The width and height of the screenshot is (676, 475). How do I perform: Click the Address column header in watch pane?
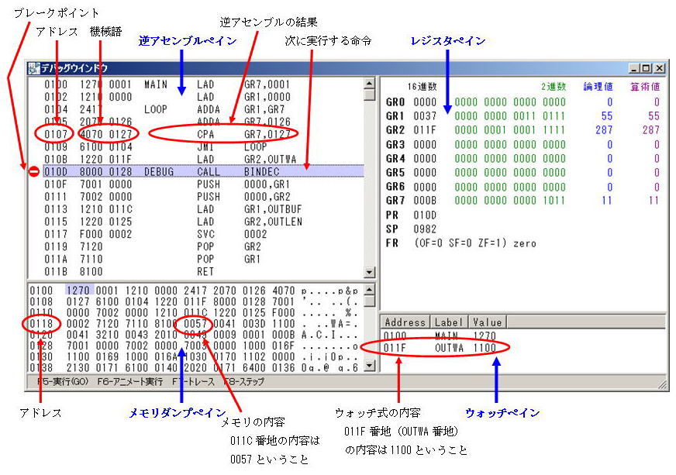[403, 322]
